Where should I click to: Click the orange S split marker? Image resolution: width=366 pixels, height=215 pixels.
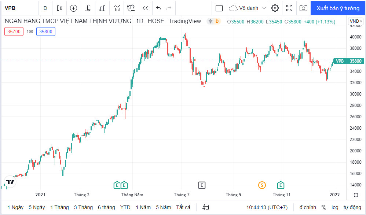pyautogui.click(x=262, y=185)
